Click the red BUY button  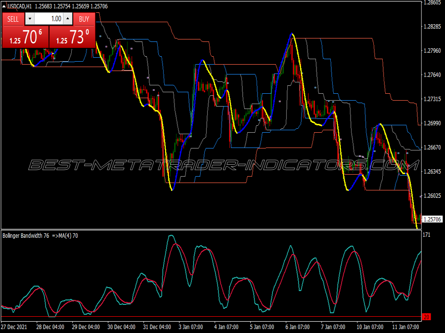[84, 19]
